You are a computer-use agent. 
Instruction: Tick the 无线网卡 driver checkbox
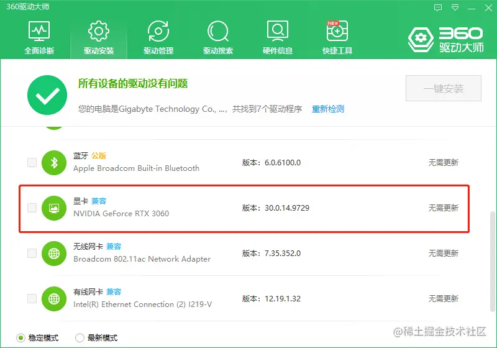(x=32, y=254)
